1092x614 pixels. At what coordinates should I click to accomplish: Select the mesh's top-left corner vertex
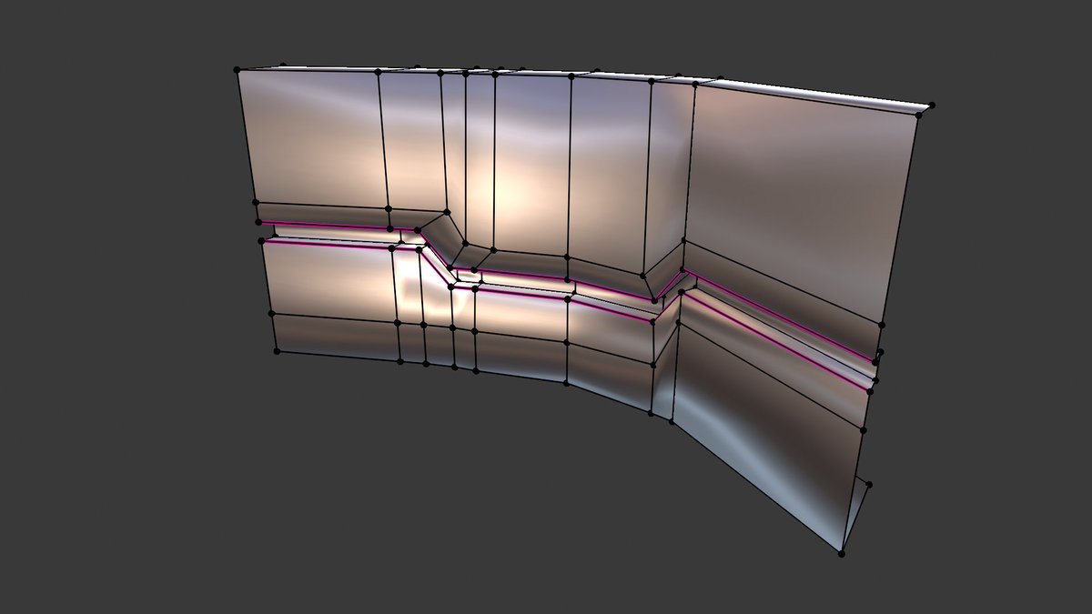coord(237,69)
